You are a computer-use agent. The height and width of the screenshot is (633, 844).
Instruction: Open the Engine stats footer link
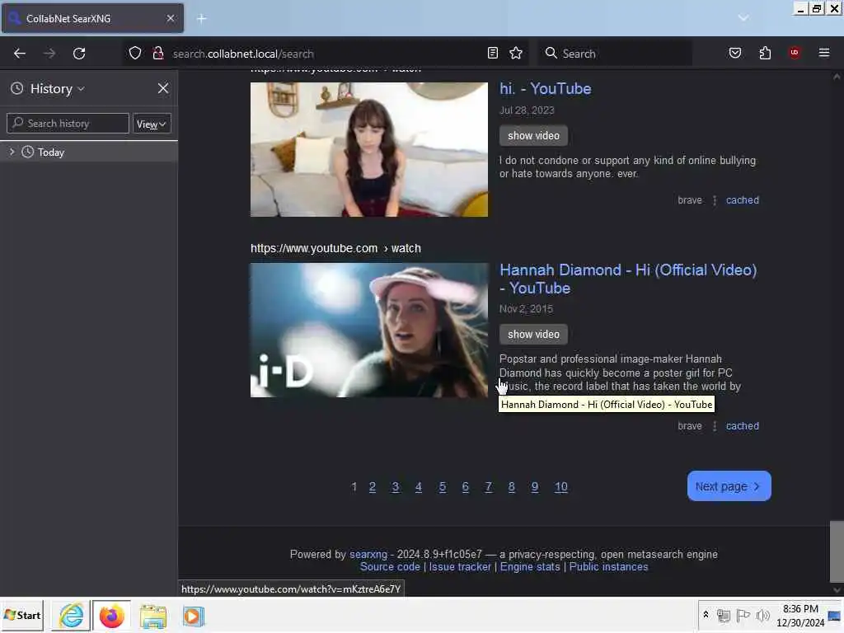[530, 567]
